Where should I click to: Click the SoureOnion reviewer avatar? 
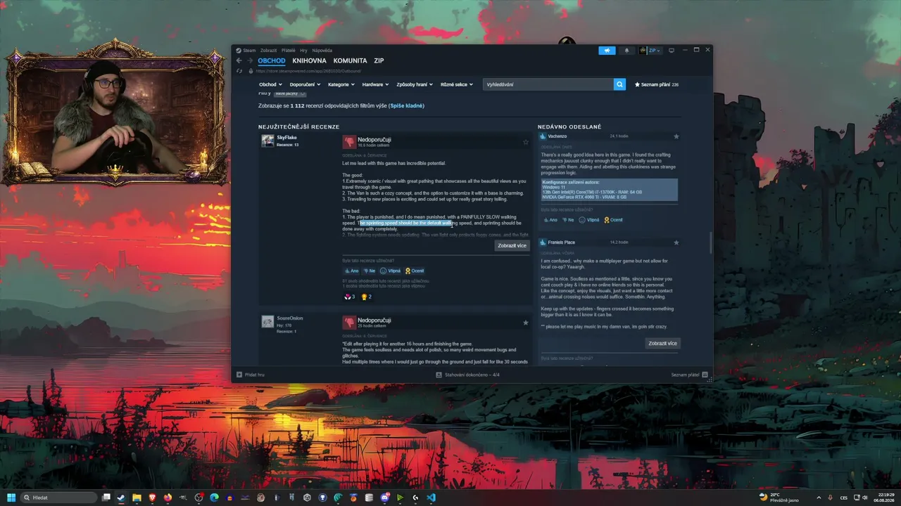267,322
